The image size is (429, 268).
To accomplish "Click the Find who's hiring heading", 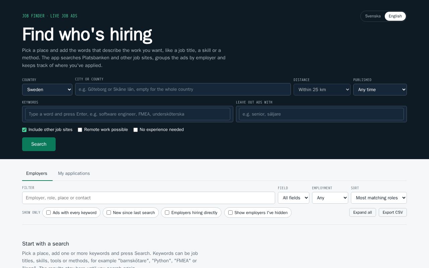I will 87,34.
